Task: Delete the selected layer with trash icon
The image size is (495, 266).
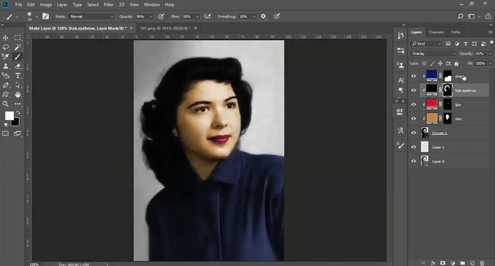Action: coord(482,262)
